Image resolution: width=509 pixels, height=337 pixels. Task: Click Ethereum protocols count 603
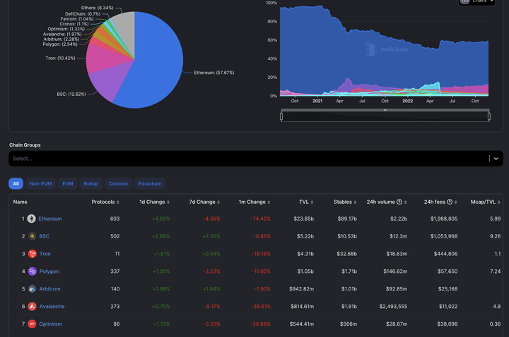click(115, 219)
